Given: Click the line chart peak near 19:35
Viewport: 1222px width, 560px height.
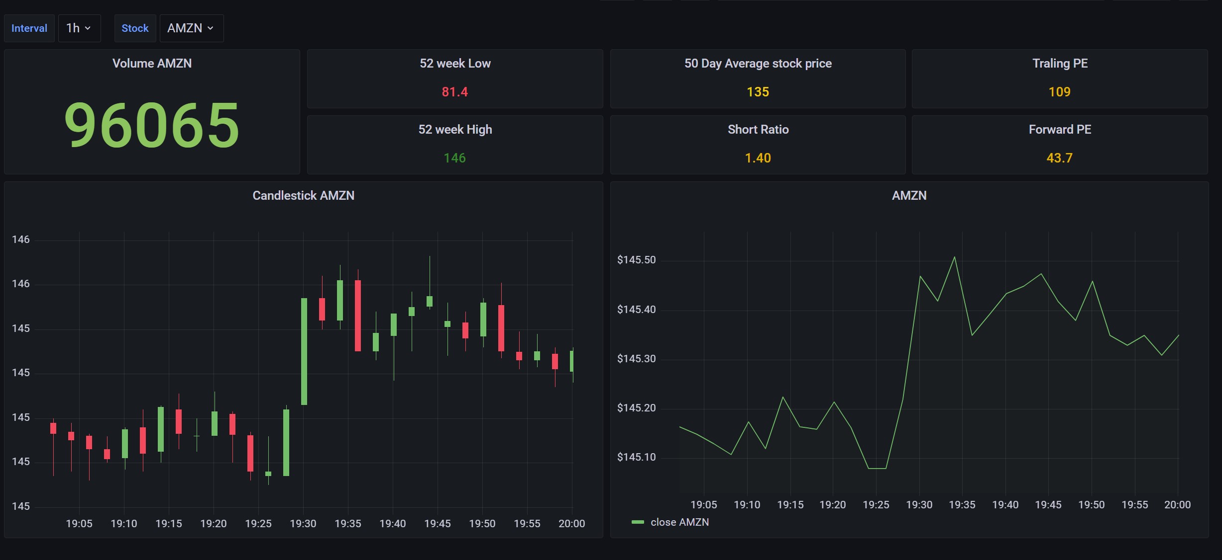Looking at the screenshot, I should pos(954,257).
